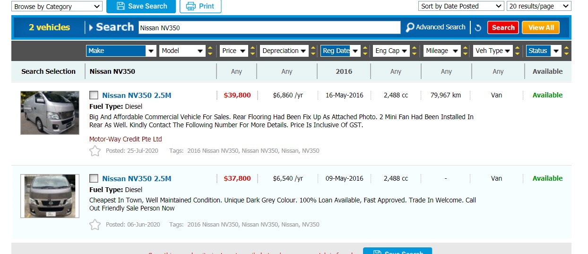Tick checkbox for $37,800 Nissan NV350
The width and height of the screenshot is (588, 254).
coord(94,178)
